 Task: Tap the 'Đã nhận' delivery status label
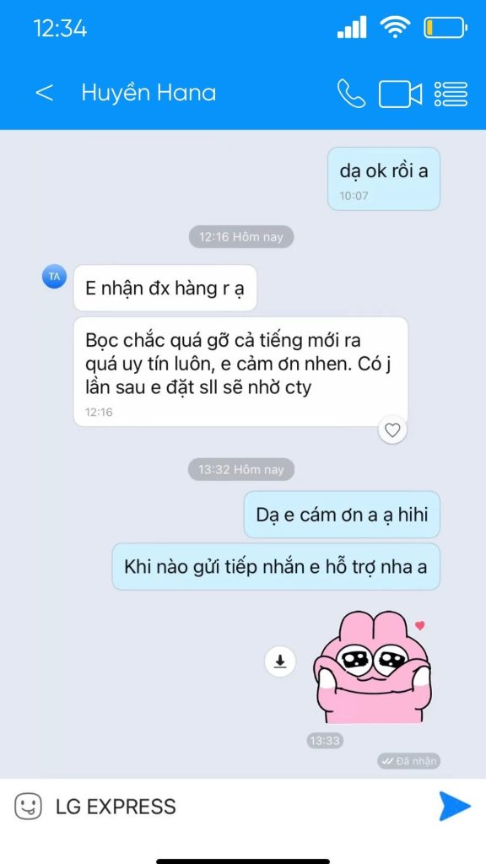409,761
